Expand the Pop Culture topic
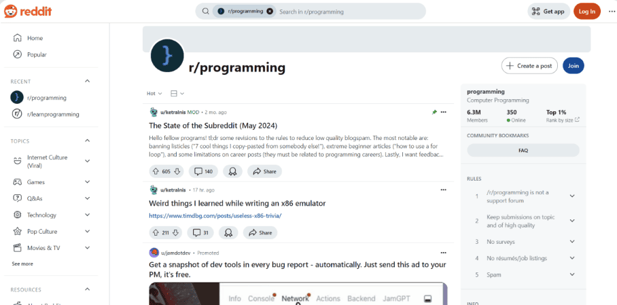This screenshot has width=617, height=305. point(88,232)
